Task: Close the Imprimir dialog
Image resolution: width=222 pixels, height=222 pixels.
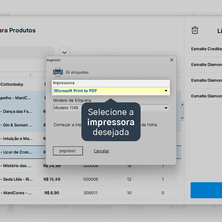Action: 172,60
